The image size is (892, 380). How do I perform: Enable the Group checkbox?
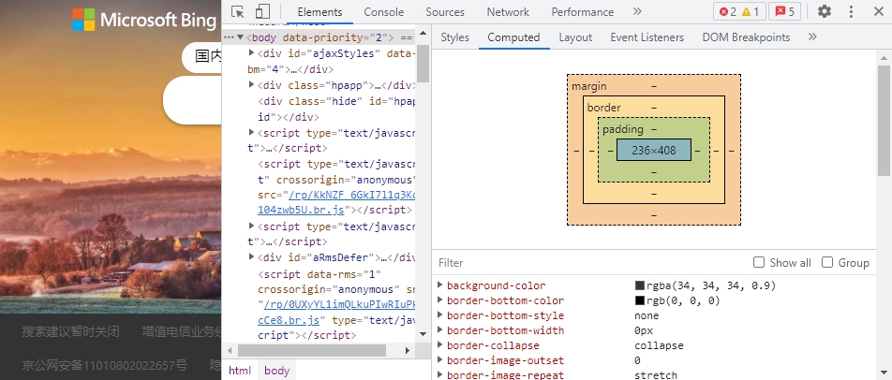[827, 263]
